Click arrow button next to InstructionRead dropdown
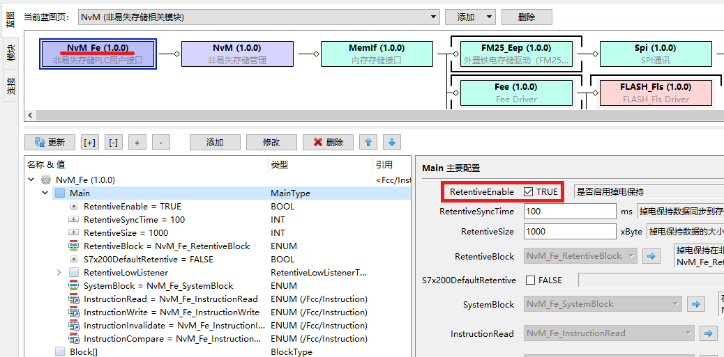Screen dimensions: 724x357 click(x=709, y=333)
